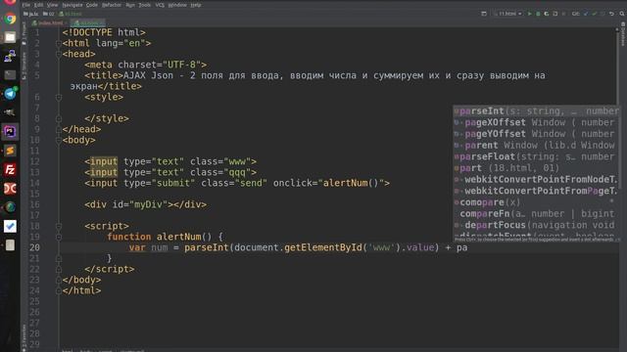Select comopare(x) completion suggestion
The height and width of the screenshot is (352, 627).
(x=536, y=202)
